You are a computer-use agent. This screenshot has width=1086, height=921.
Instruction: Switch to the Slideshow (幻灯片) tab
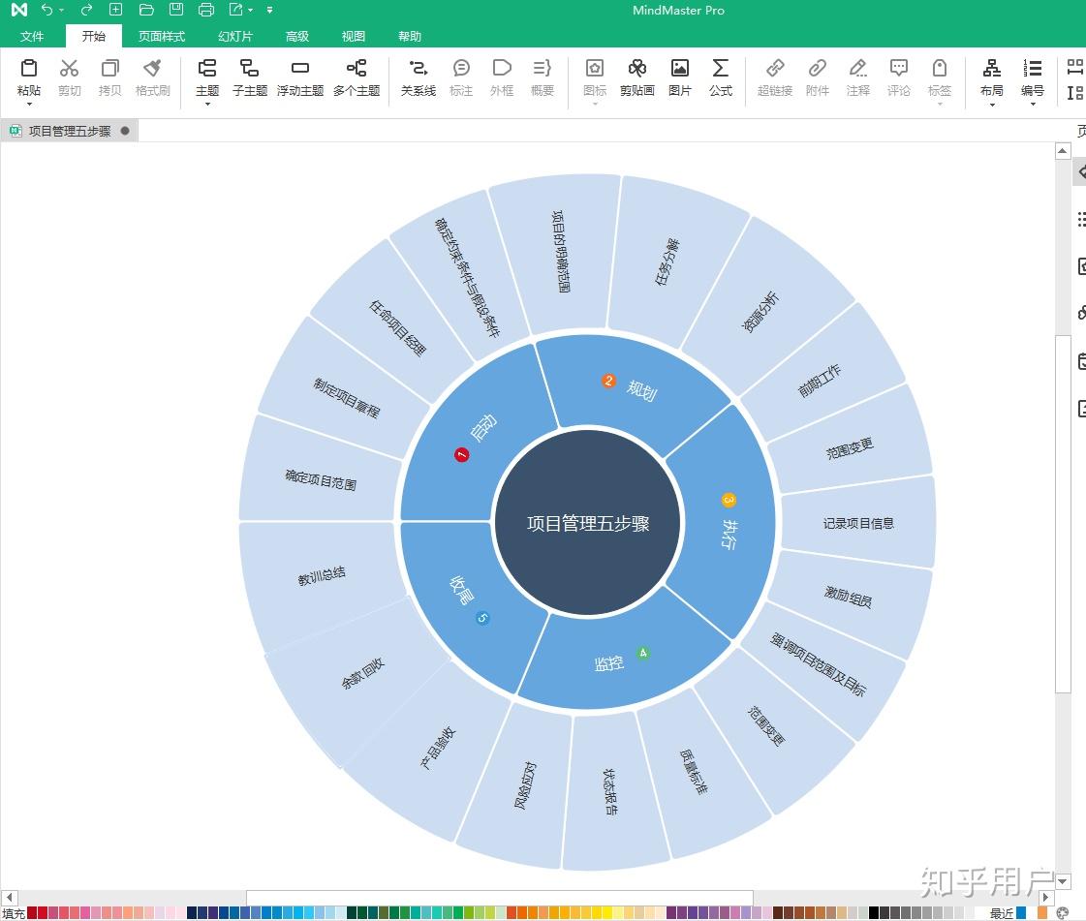[235, 36]
